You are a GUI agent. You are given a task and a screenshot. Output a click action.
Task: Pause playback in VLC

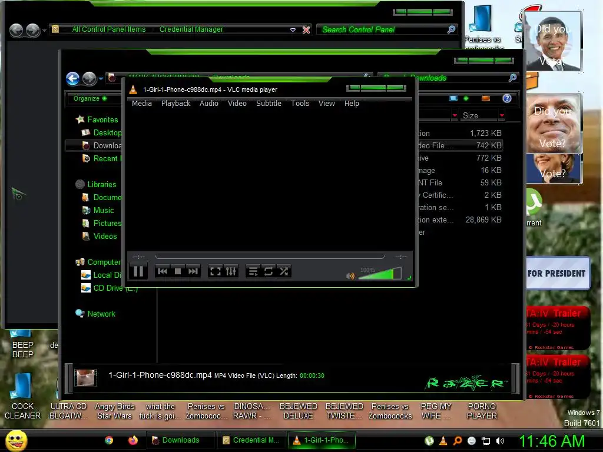(138, 271)
